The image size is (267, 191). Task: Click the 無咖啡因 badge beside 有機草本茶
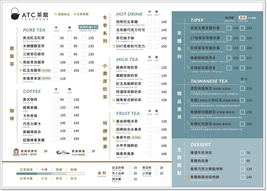47,79
